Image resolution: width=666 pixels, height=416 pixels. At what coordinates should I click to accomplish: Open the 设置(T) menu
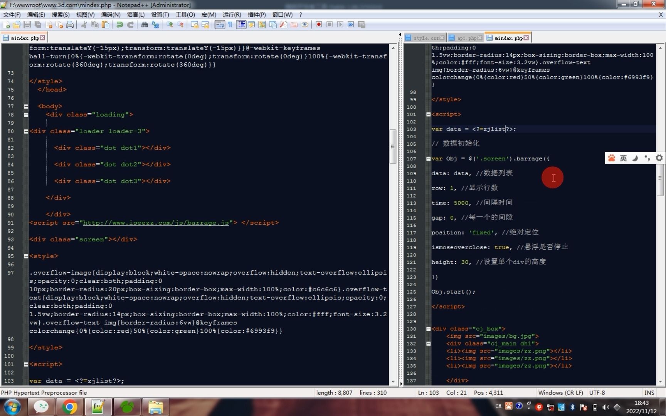[x=160, y=15]
